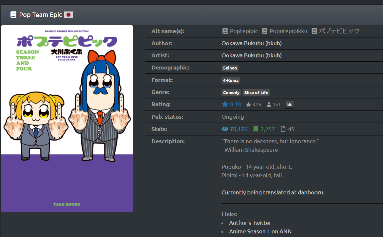The height and width of the screenshot is (237, 383).
Task: Click the 45 chapters count
Action: click(x=291, y=129)
